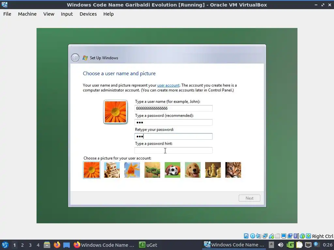Activate the VirtualBox Windows Code Name task

(234, 245)
